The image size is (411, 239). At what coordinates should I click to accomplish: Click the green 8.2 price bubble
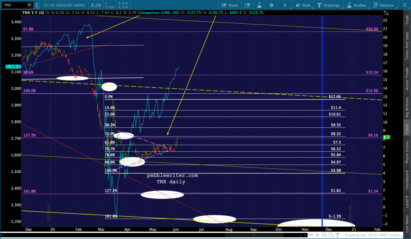387,137
